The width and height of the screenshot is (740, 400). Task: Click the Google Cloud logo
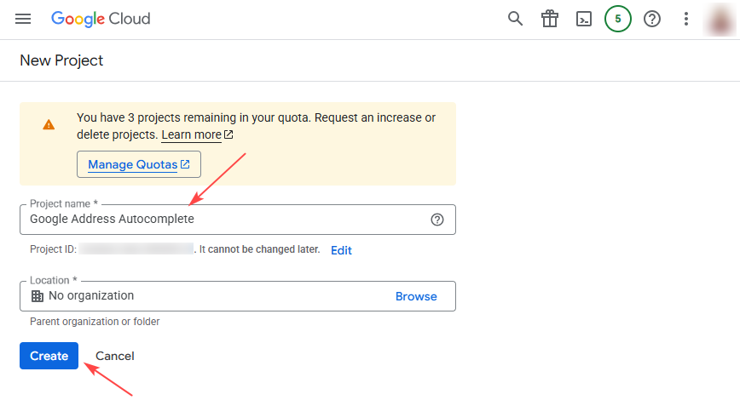(x=101, y=19)
